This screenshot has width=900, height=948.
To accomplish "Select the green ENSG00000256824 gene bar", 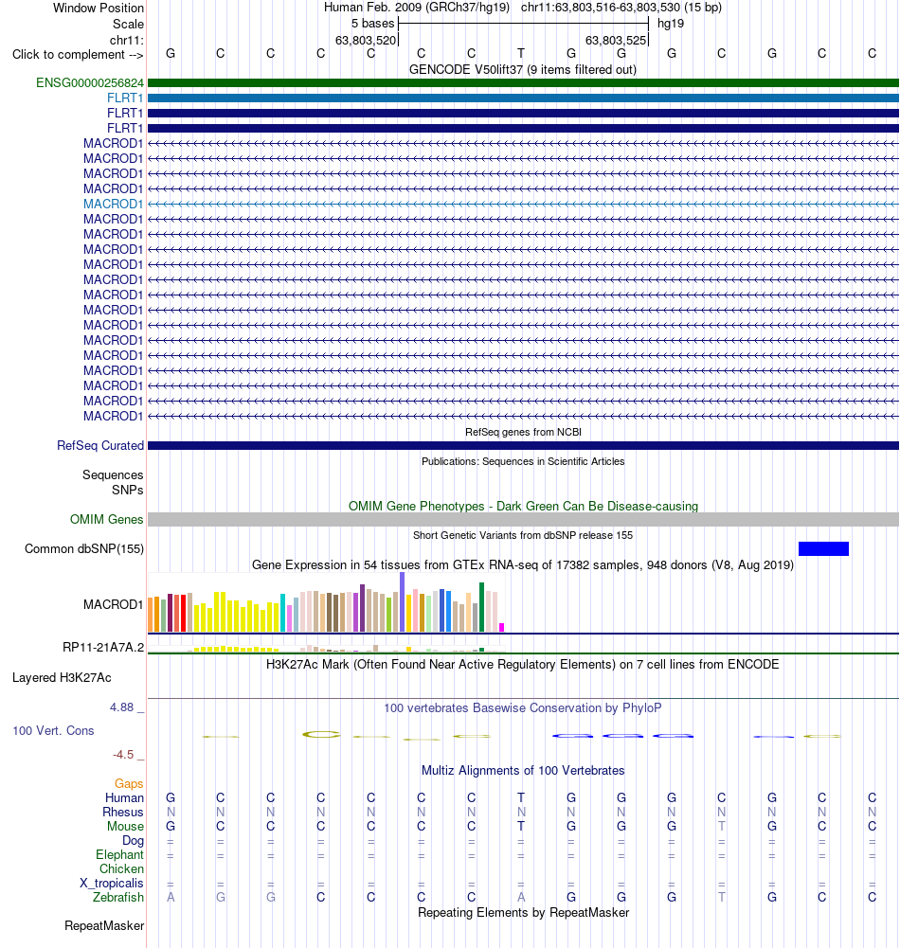I will click(x=523, y=82).
